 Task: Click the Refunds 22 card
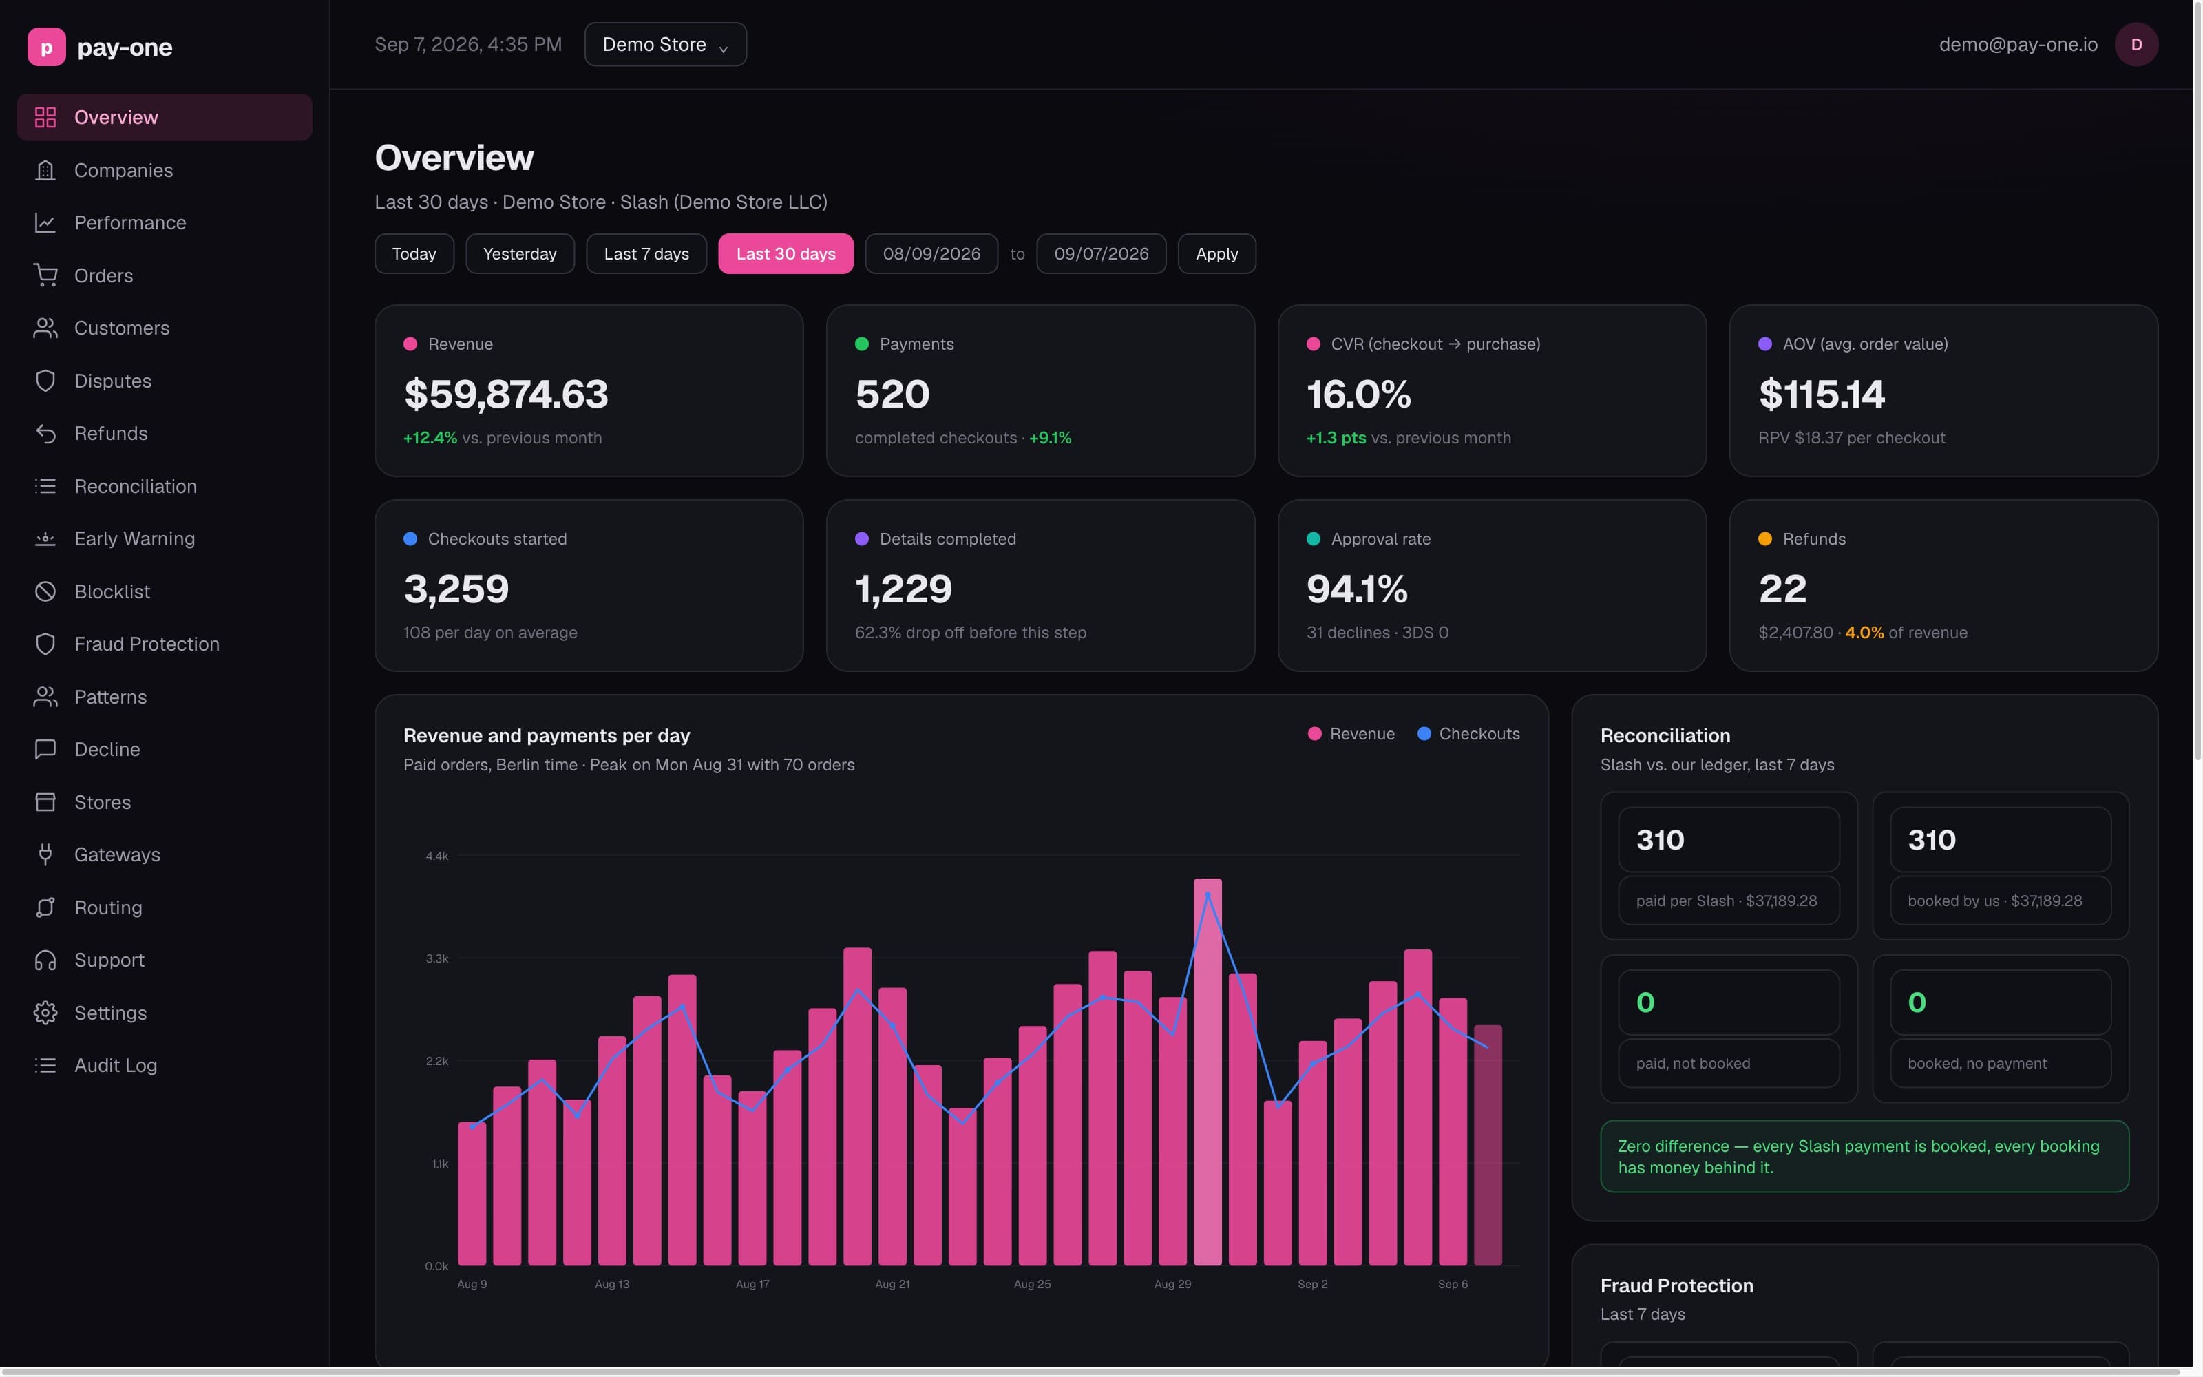(1943, 586)
